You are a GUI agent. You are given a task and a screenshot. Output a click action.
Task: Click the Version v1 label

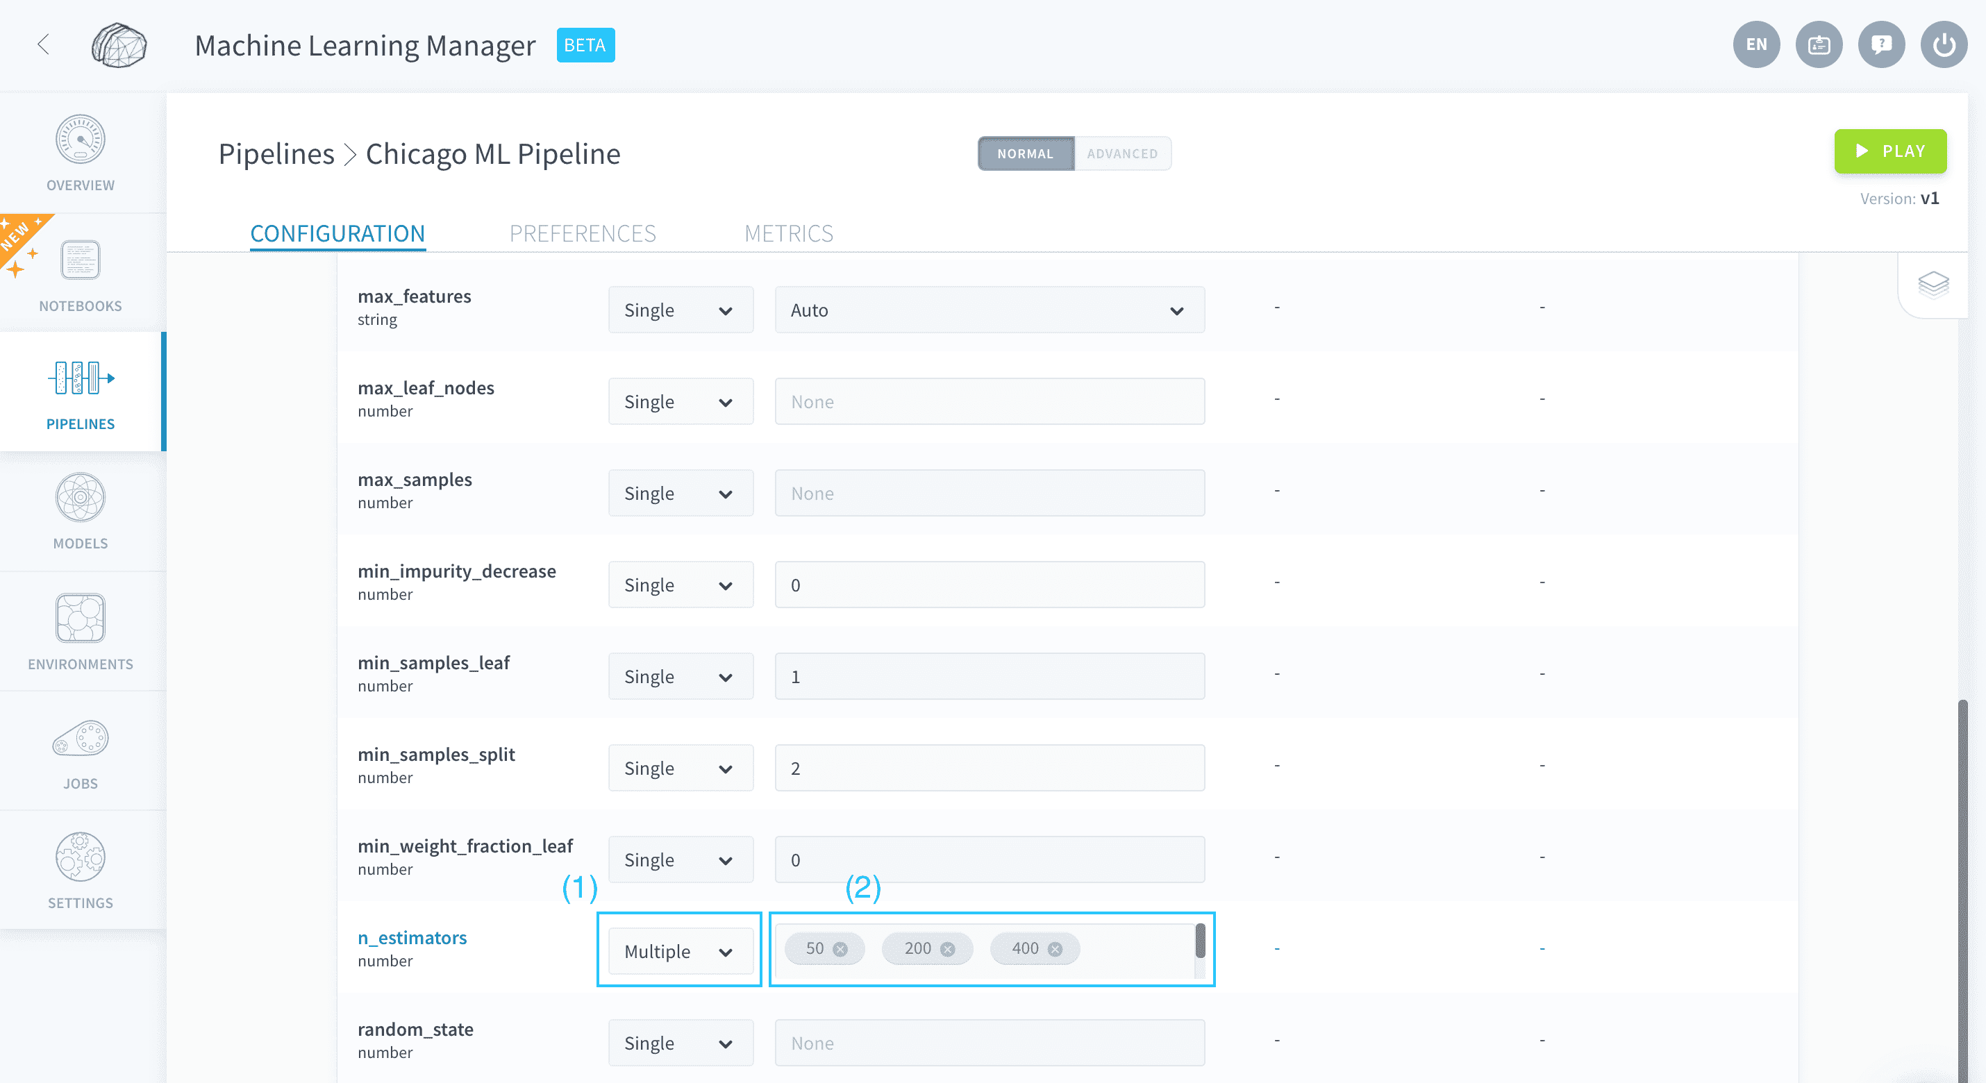[x=1900, y=199]
